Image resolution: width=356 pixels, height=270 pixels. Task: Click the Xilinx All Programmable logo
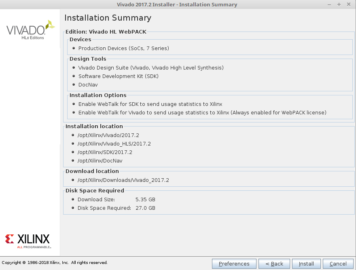click(x=28, y=241)
